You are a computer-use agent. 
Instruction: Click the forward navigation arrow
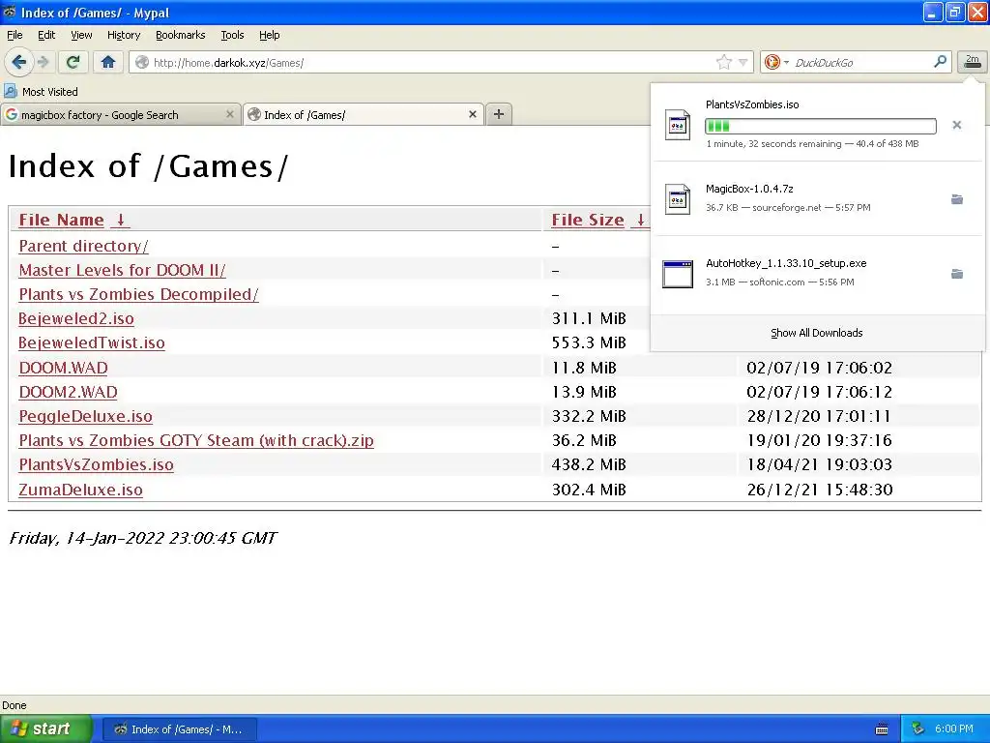click(43, 62)
